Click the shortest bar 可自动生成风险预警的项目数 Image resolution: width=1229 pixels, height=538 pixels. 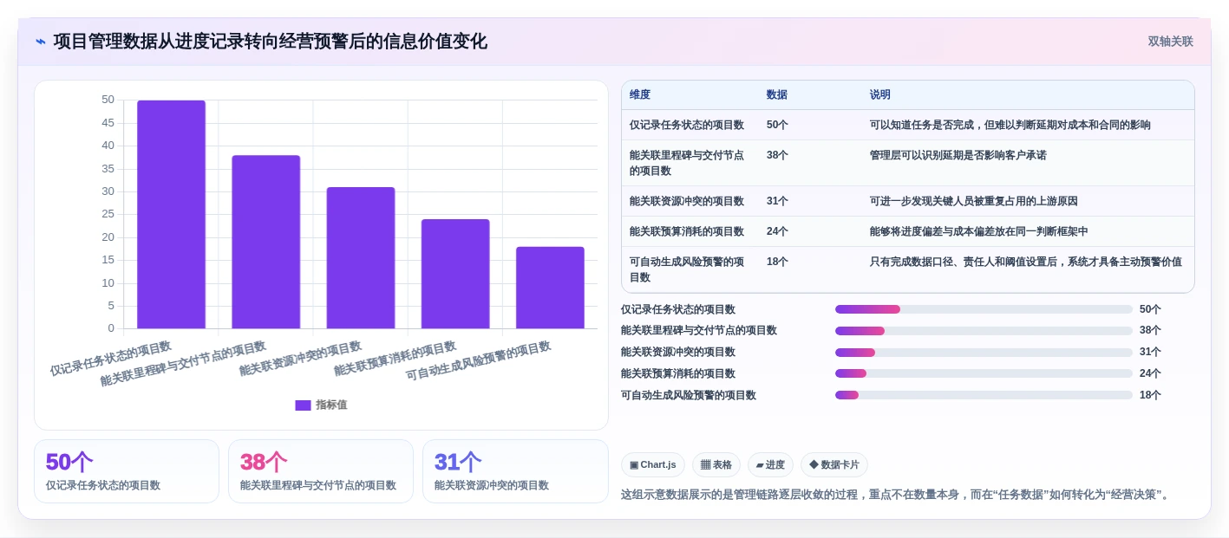coord(550,288)
